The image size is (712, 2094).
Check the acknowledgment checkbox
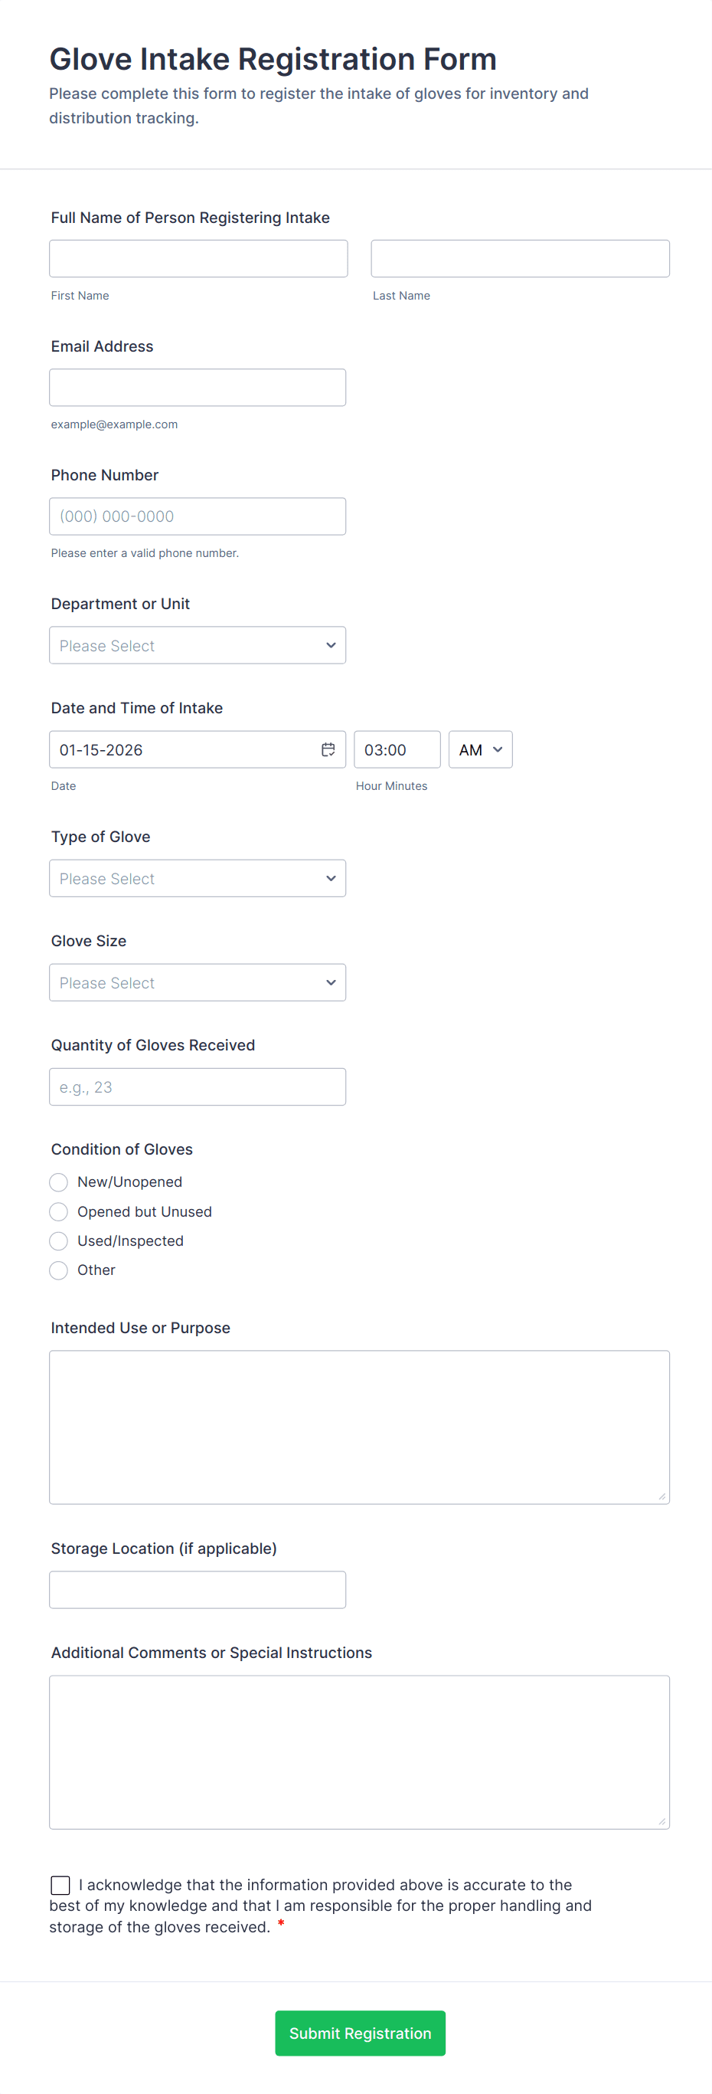[60, 1885]
